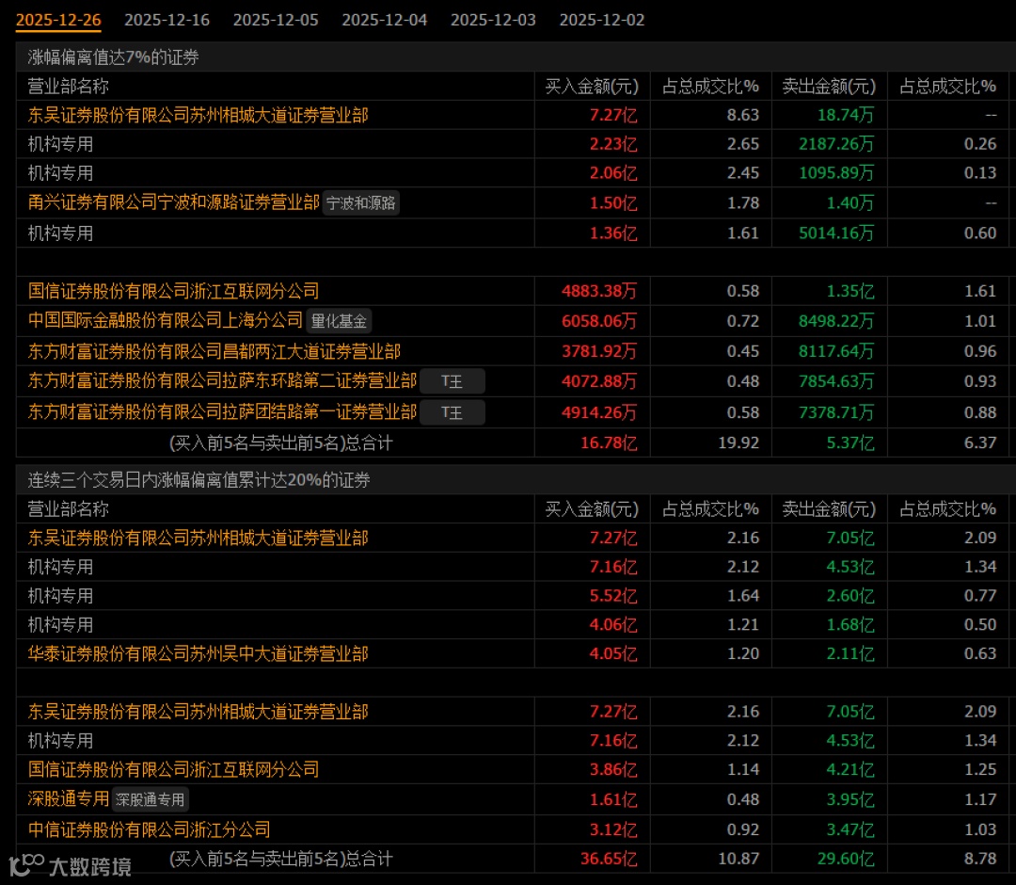Click percentage value 10.87
1016x885 pixels.
[x=738, y=859]
